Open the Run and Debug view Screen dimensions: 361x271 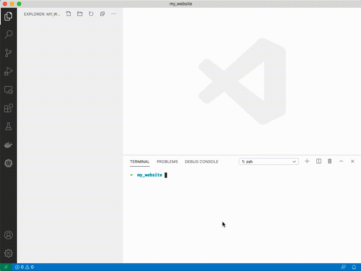click(x=8, y=72)
